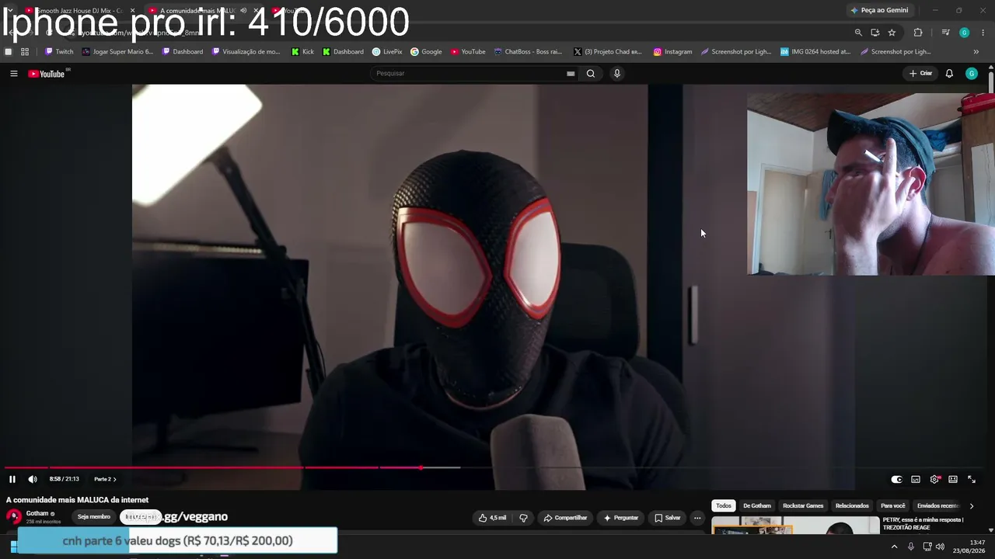Open the LivePix bookmark
Image resolution: width=995 pixels, height=559 pixels.
[387, 52]
